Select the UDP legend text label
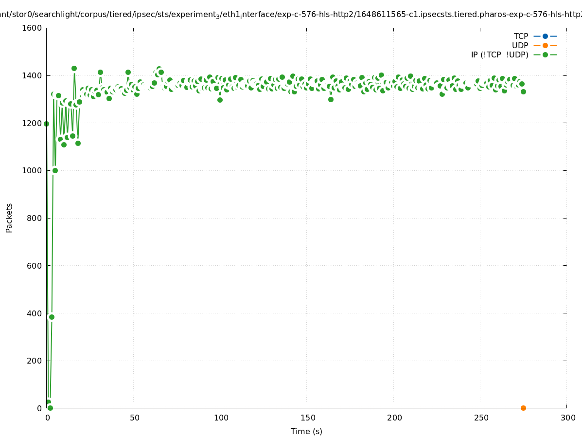 520,45
